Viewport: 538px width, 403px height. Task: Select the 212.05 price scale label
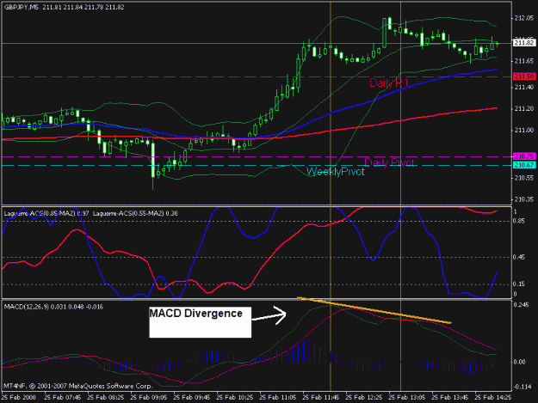pyautogui.click(x=524, y=18)
